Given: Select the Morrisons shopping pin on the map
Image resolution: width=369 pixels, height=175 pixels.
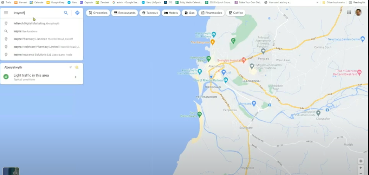Looking at the screenshot, I should coord(254,104).
